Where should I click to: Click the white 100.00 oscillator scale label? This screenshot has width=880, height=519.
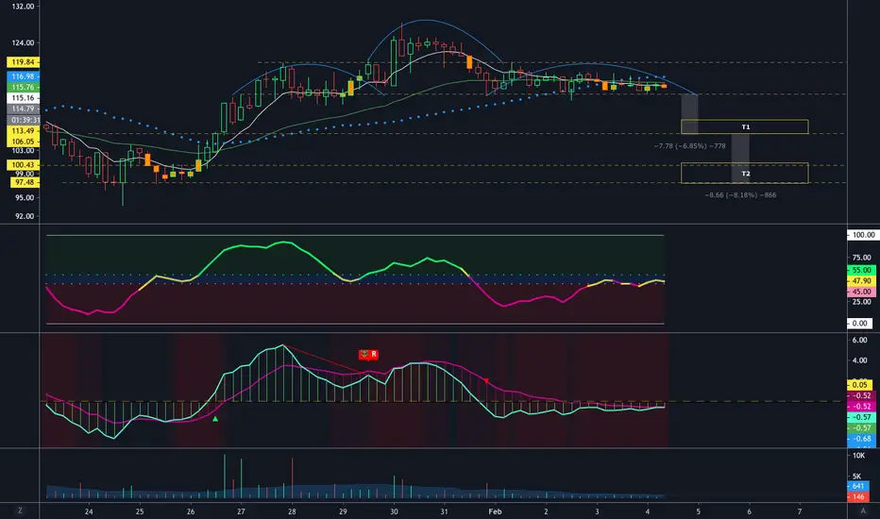coord(862,235)
